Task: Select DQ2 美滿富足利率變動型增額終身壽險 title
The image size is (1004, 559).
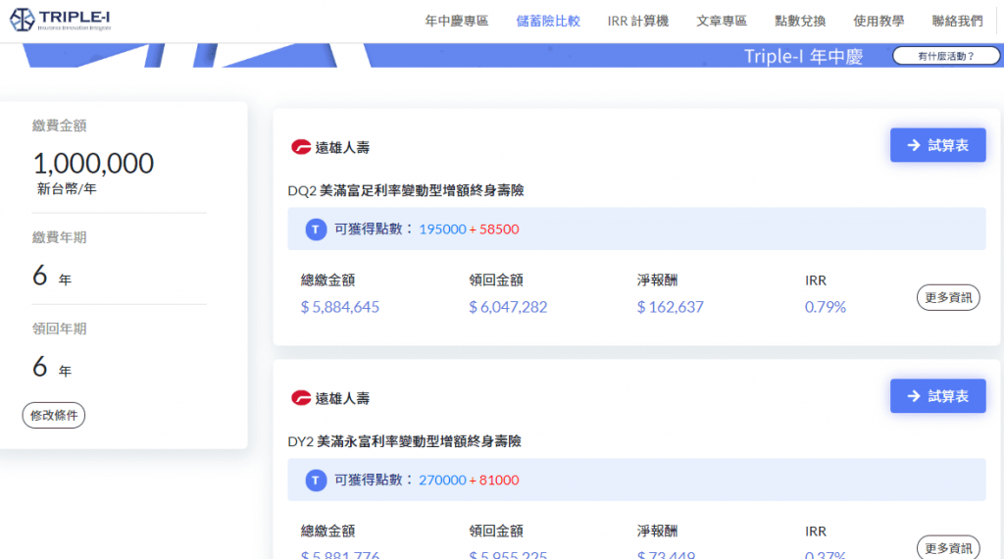Action: point(406,190)
